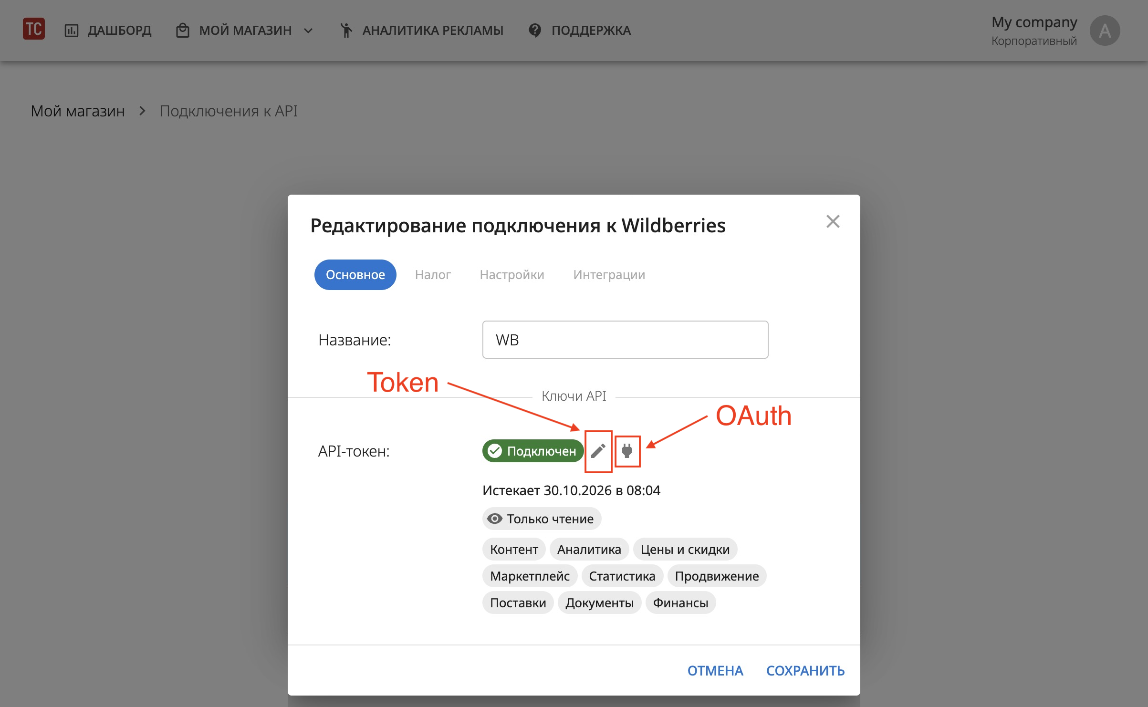This screenshot has width=1148, height=707.
Task: Click the Аналитика chip
Action: coord(589,549)
